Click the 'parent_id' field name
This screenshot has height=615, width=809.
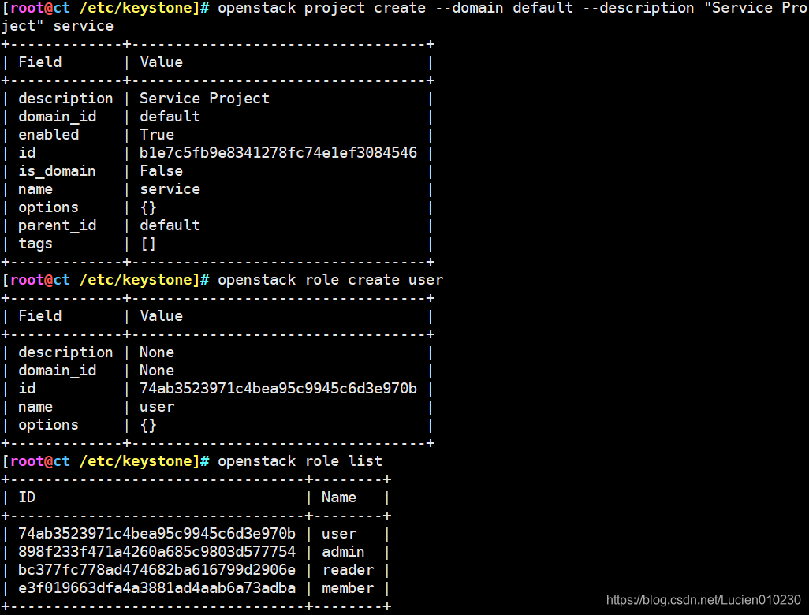pos(57,225)
